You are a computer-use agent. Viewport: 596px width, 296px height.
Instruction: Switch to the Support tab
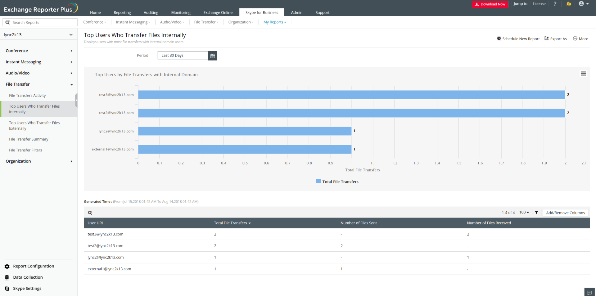tap(322, 12)
